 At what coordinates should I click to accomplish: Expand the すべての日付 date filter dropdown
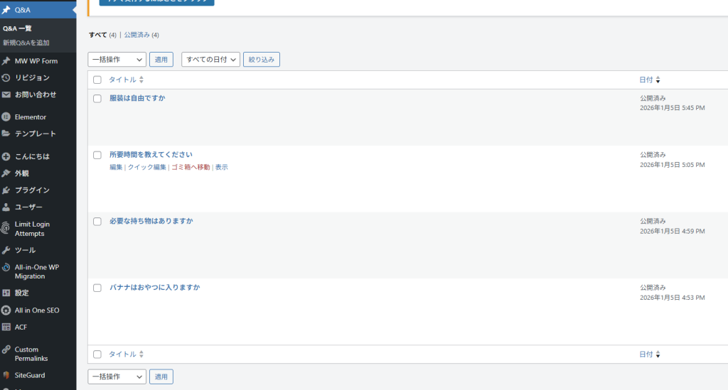pyautogui.click(x=210, y=60)
